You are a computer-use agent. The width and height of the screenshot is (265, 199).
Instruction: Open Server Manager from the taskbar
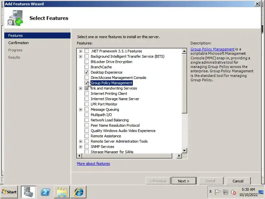[x=28, y=192]
